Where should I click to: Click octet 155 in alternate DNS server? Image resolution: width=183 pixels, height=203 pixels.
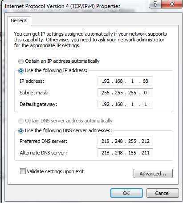pyautogui.click(x=132, y=153)
